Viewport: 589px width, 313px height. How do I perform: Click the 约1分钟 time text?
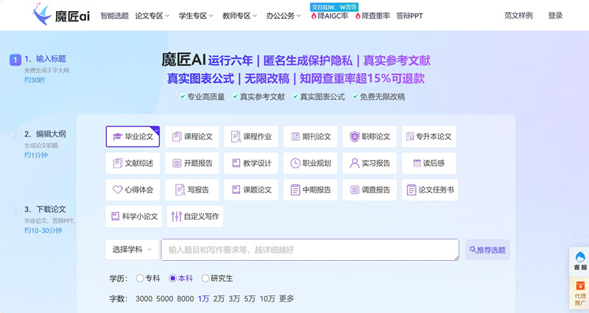(x=36, y=155)
